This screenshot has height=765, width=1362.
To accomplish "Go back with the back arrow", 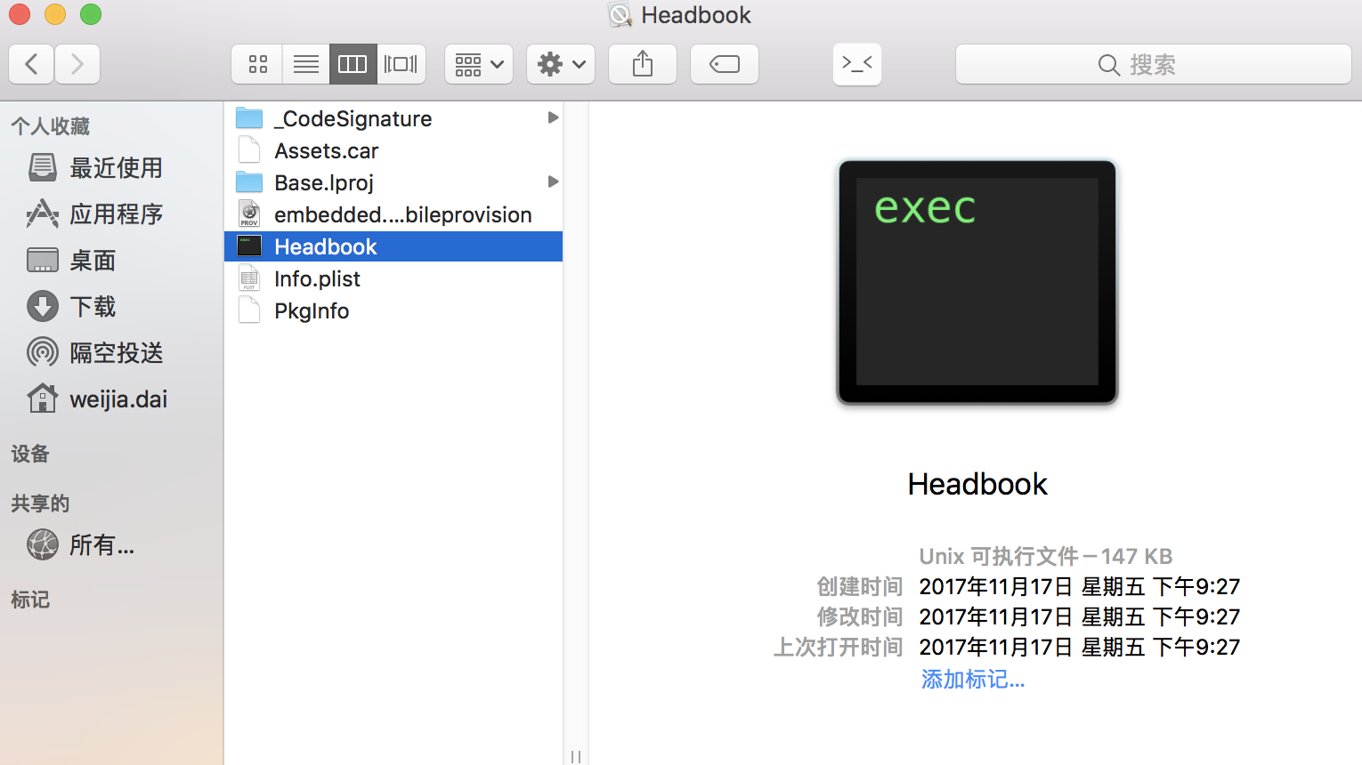I will (x=31, y=64).
